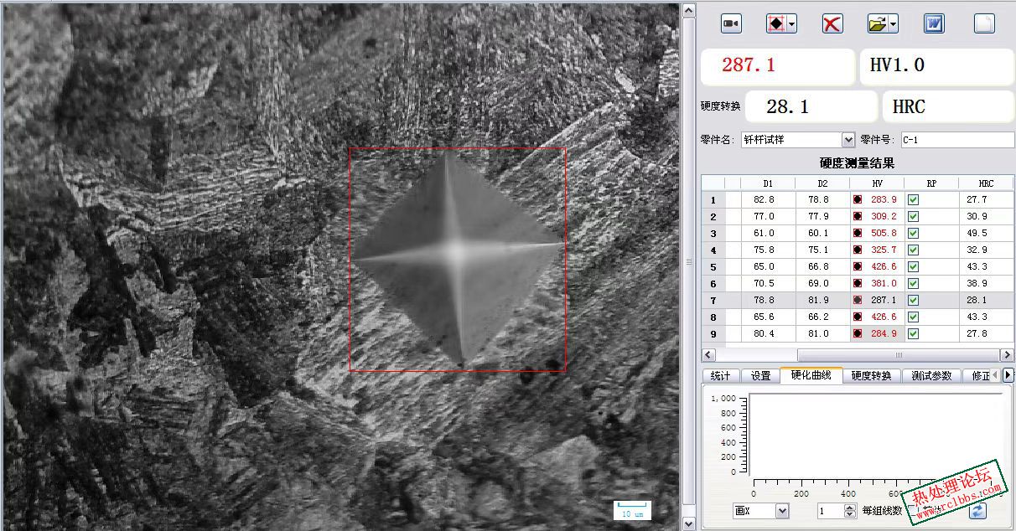Select the 硬化曲线 tab

coord(811,374)
